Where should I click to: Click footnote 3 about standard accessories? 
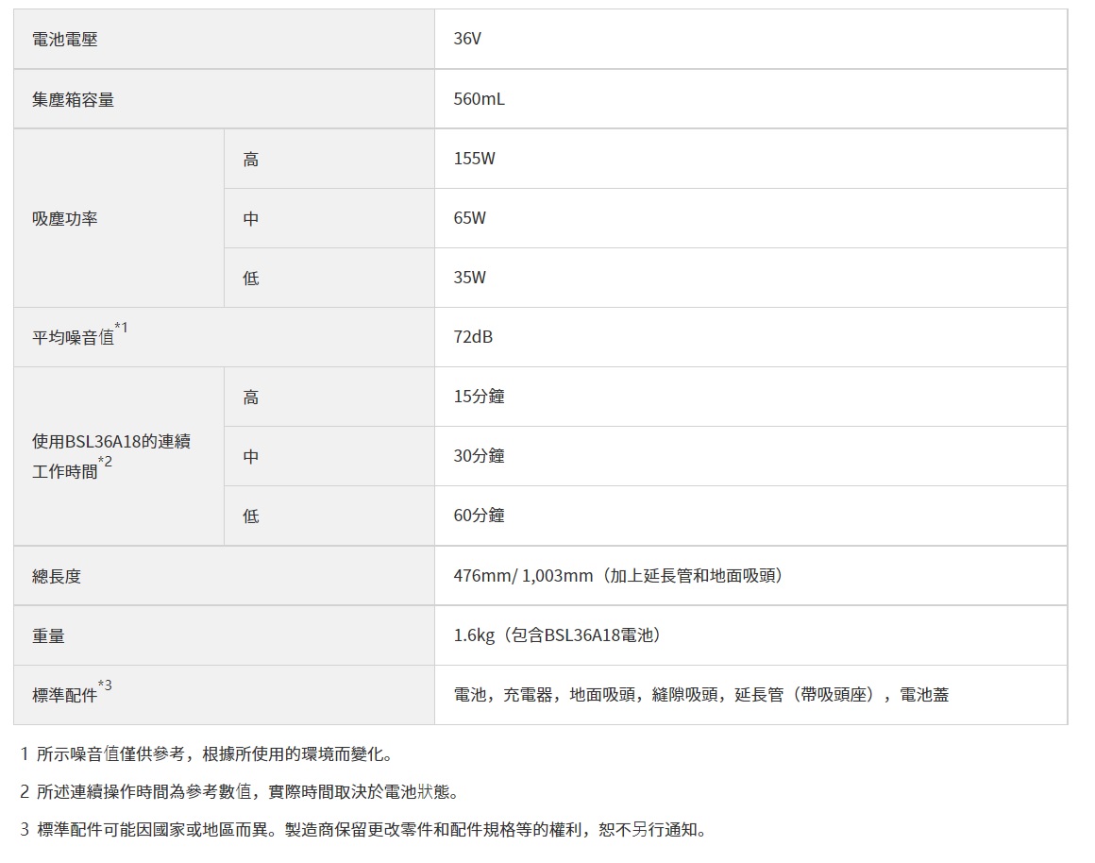[x=362, y=830]
